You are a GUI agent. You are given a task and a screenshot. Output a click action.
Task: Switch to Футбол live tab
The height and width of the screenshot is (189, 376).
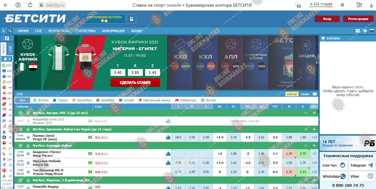click(41, 100)
